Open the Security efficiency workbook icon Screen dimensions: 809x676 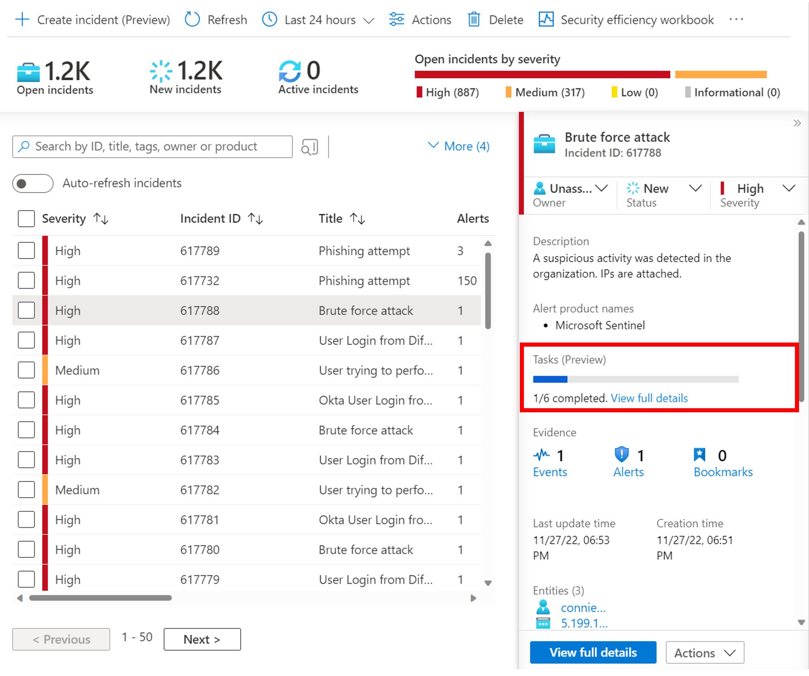[x=546, y=19]
